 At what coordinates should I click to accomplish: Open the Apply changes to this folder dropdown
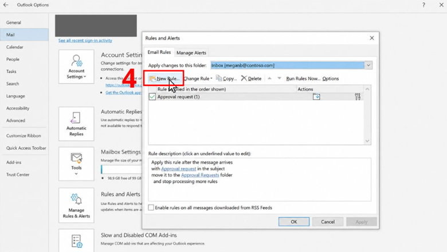(x=368, y=65)
